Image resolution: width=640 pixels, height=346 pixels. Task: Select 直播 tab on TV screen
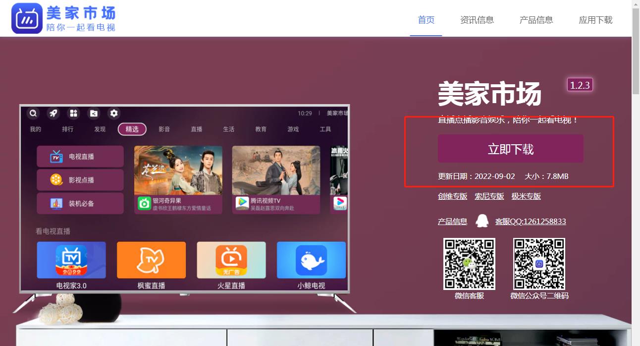click(196, 129)
